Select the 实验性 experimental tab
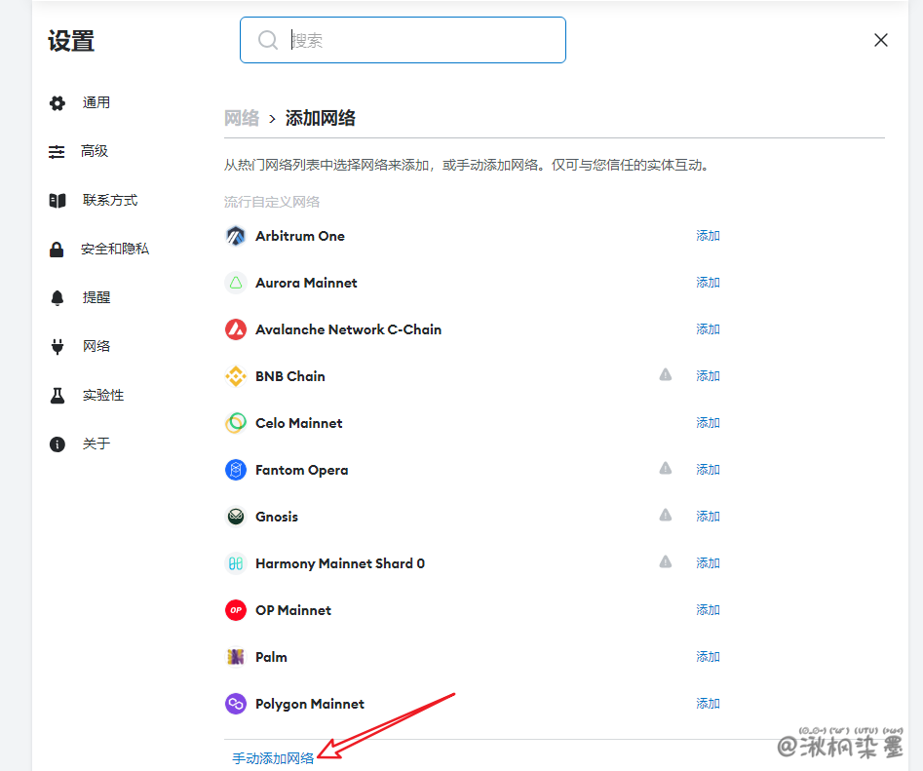This screenshot has width=923, height=771. tap(102, 396)
